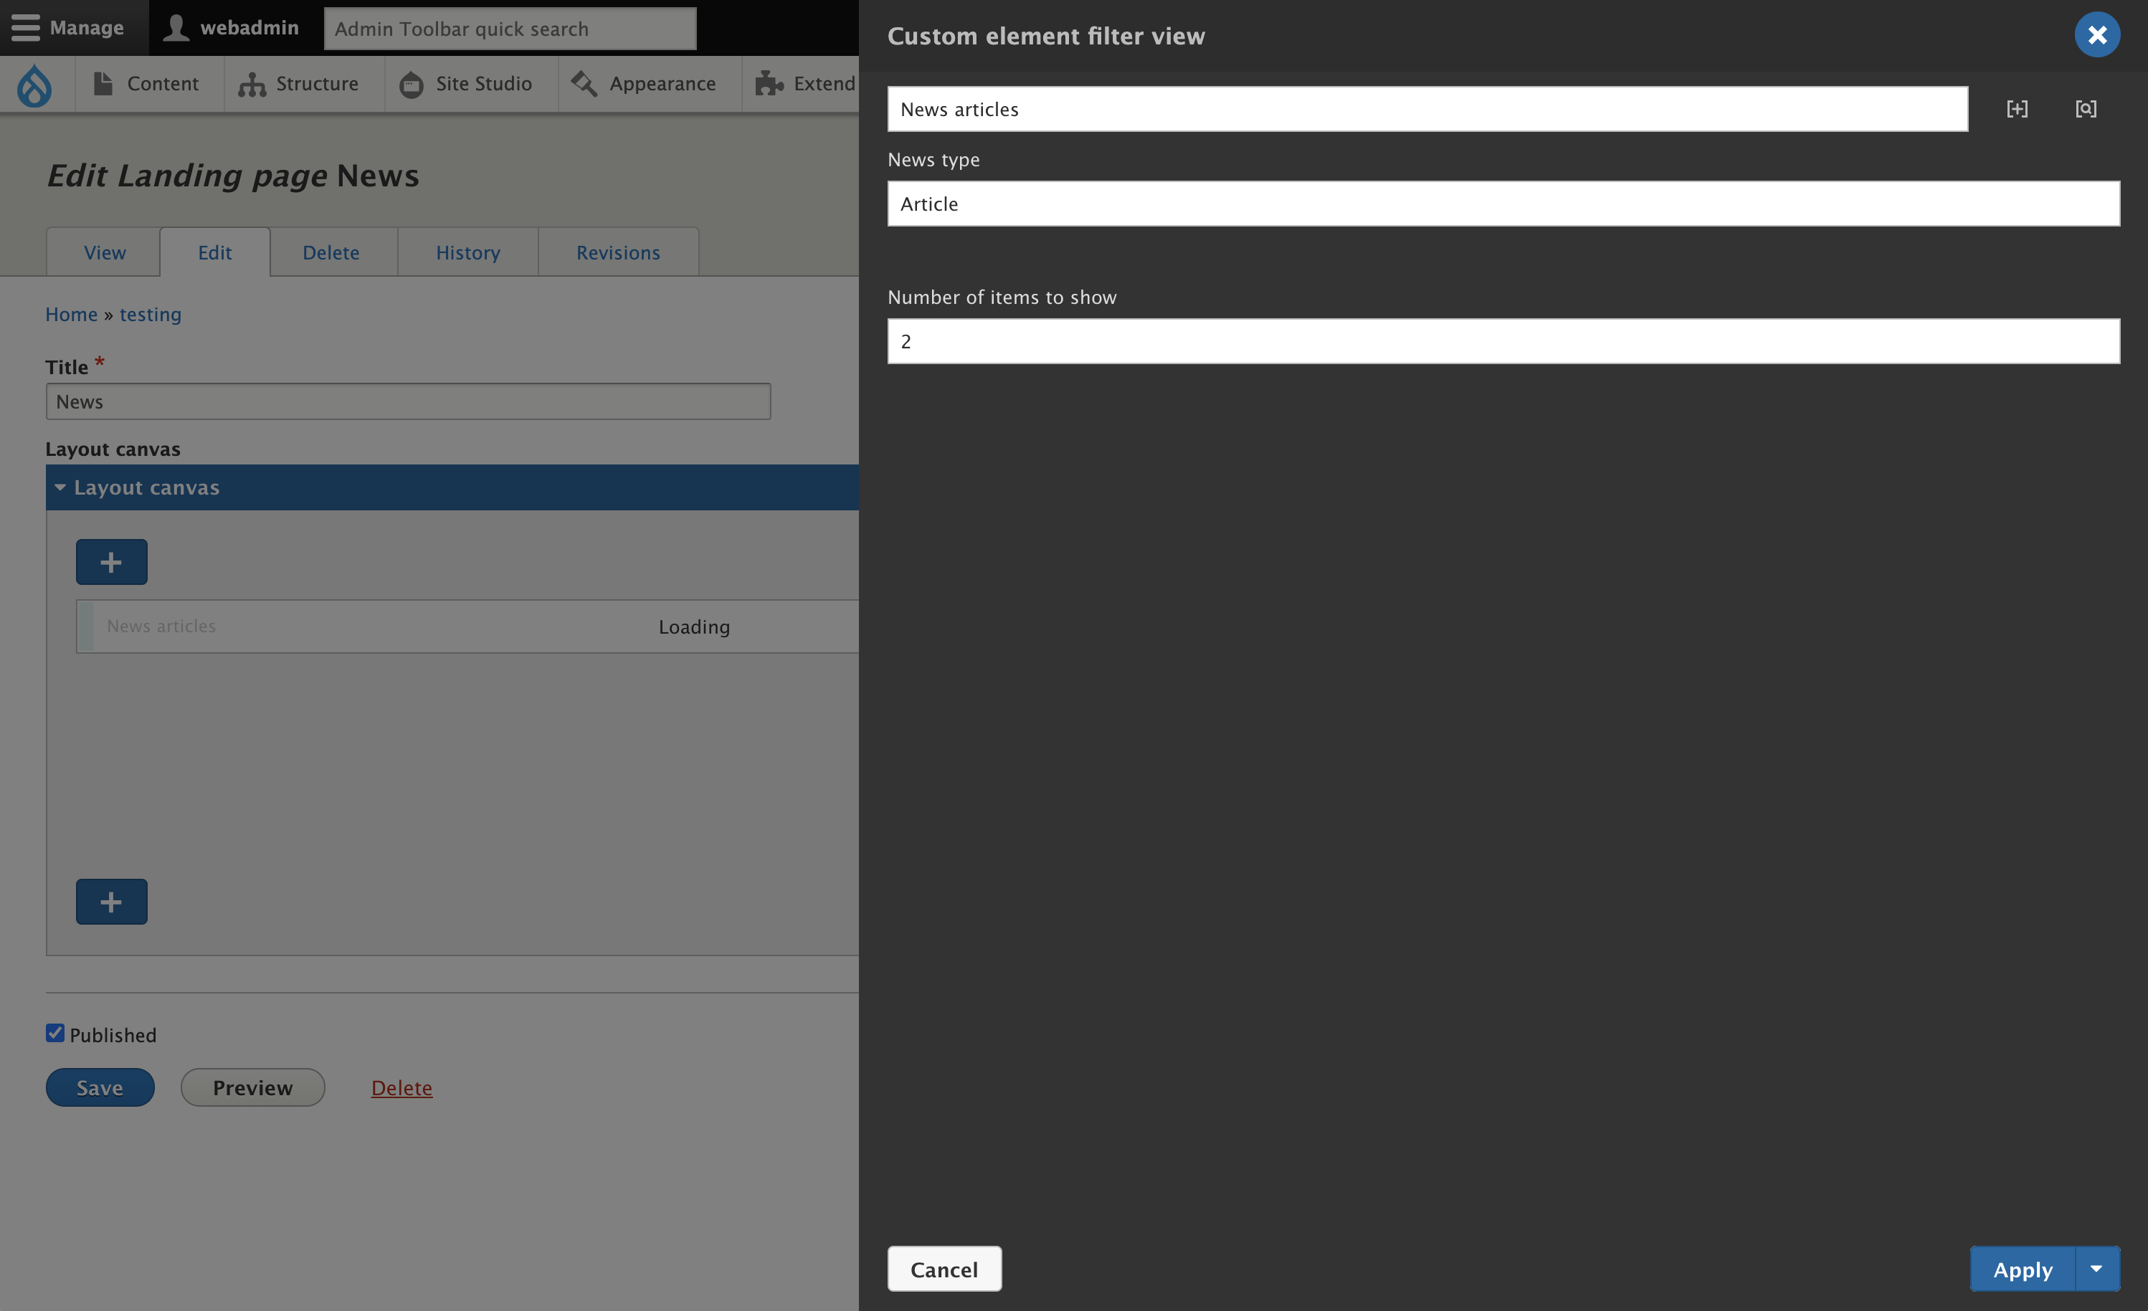The width and height of the screenshot is (2148, 1311).
Task: Cancel the Custom element filter view dialog
Action: click(x=944, y=1269)
